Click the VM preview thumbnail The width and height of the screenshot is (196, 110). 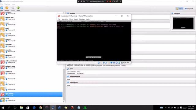coord(183,23)
